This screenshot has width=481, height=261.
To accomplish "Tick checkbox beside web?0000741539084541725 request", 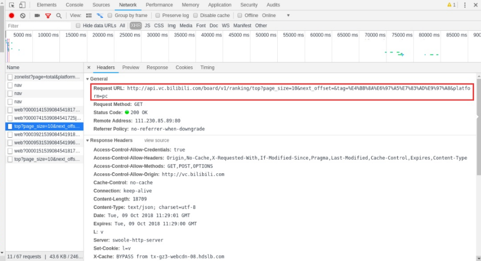I will tap(10, 118).
